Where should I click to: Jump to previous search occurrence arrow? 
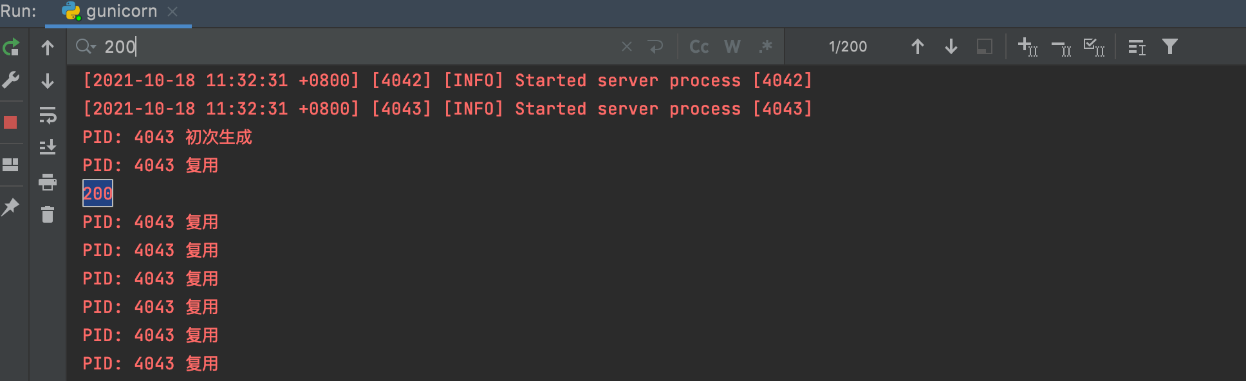[x=917, y=46]
